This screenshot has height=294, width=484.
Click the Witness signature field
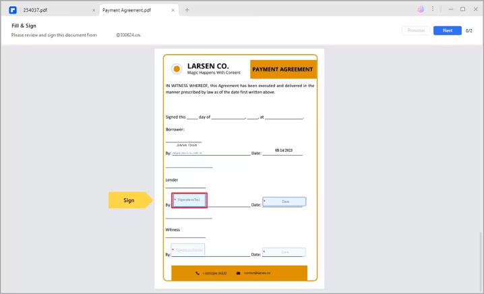click(x=188, y=249)
